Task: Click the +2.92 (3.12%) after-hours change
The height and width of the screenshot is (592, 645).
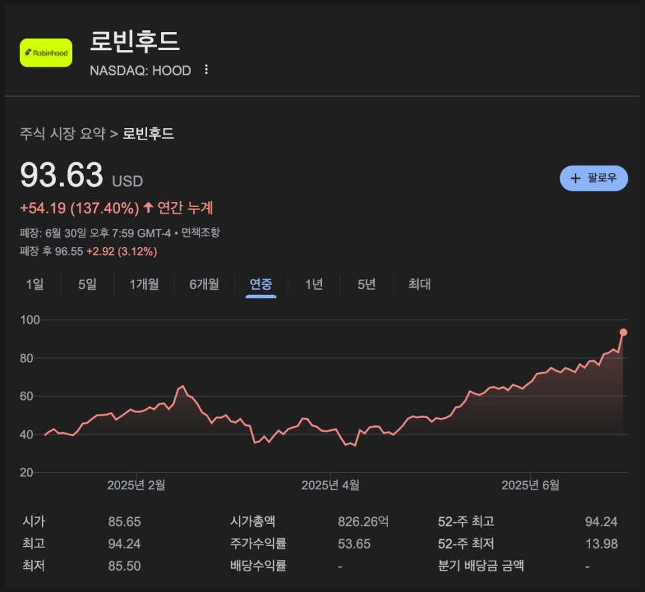Action: (x=122, y=251)
